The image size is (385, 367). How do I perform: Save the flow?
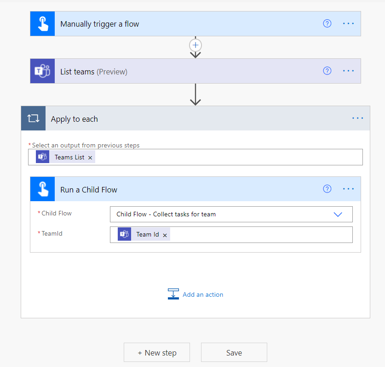[234, 353]
